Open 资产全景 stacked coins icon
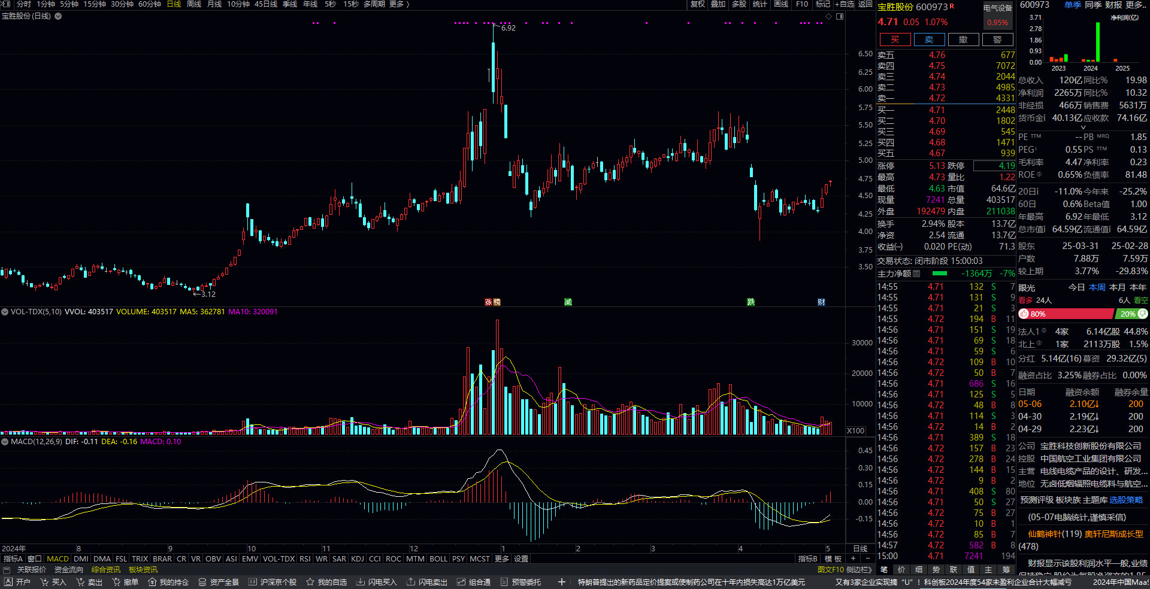 coord(202,582)
